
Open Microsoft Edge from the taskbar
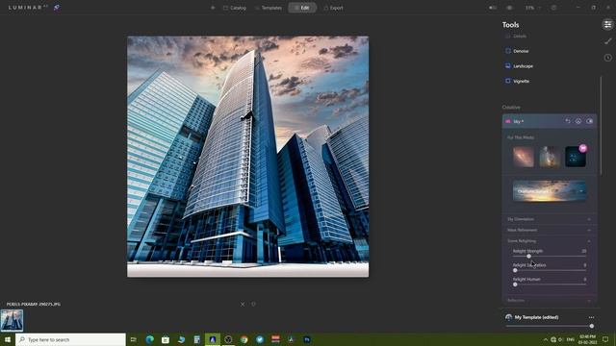[x=150, y=339]
